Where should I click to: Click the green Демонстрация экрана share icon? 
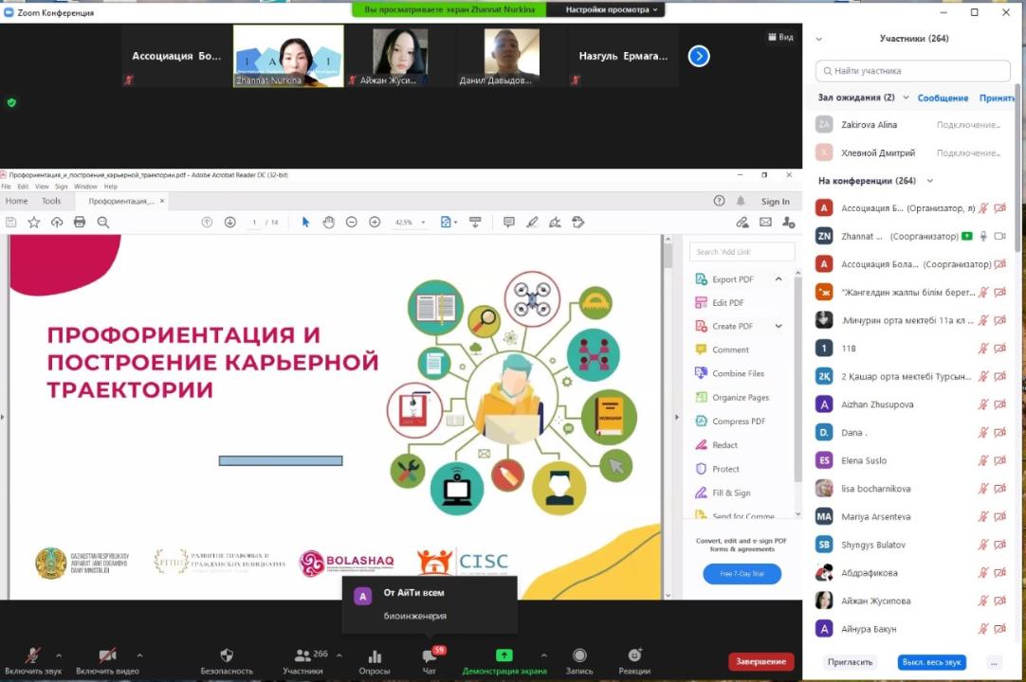coord(504,655)
